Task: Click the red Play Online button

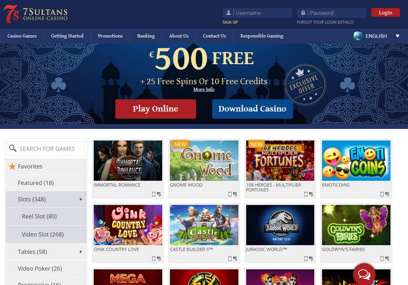Action: [156, 109]
